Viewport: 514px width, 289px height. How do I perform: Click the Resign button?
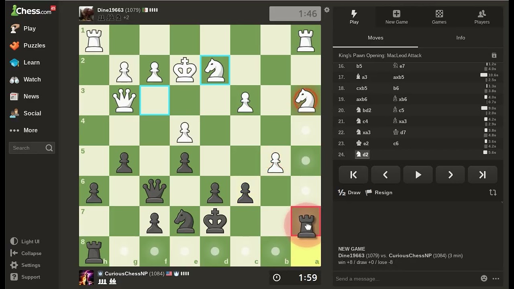(379, 192)
